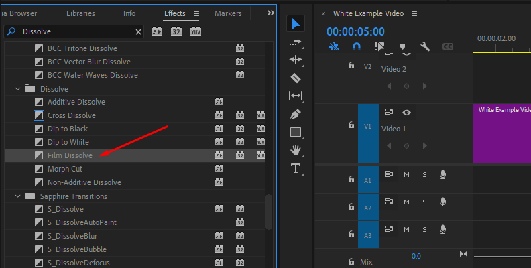Image resolution: width=531 pixels, height=268 pixels.
Task: Clear the Dissolve search text
Action: pyautogui.click(x=139, y=31)
